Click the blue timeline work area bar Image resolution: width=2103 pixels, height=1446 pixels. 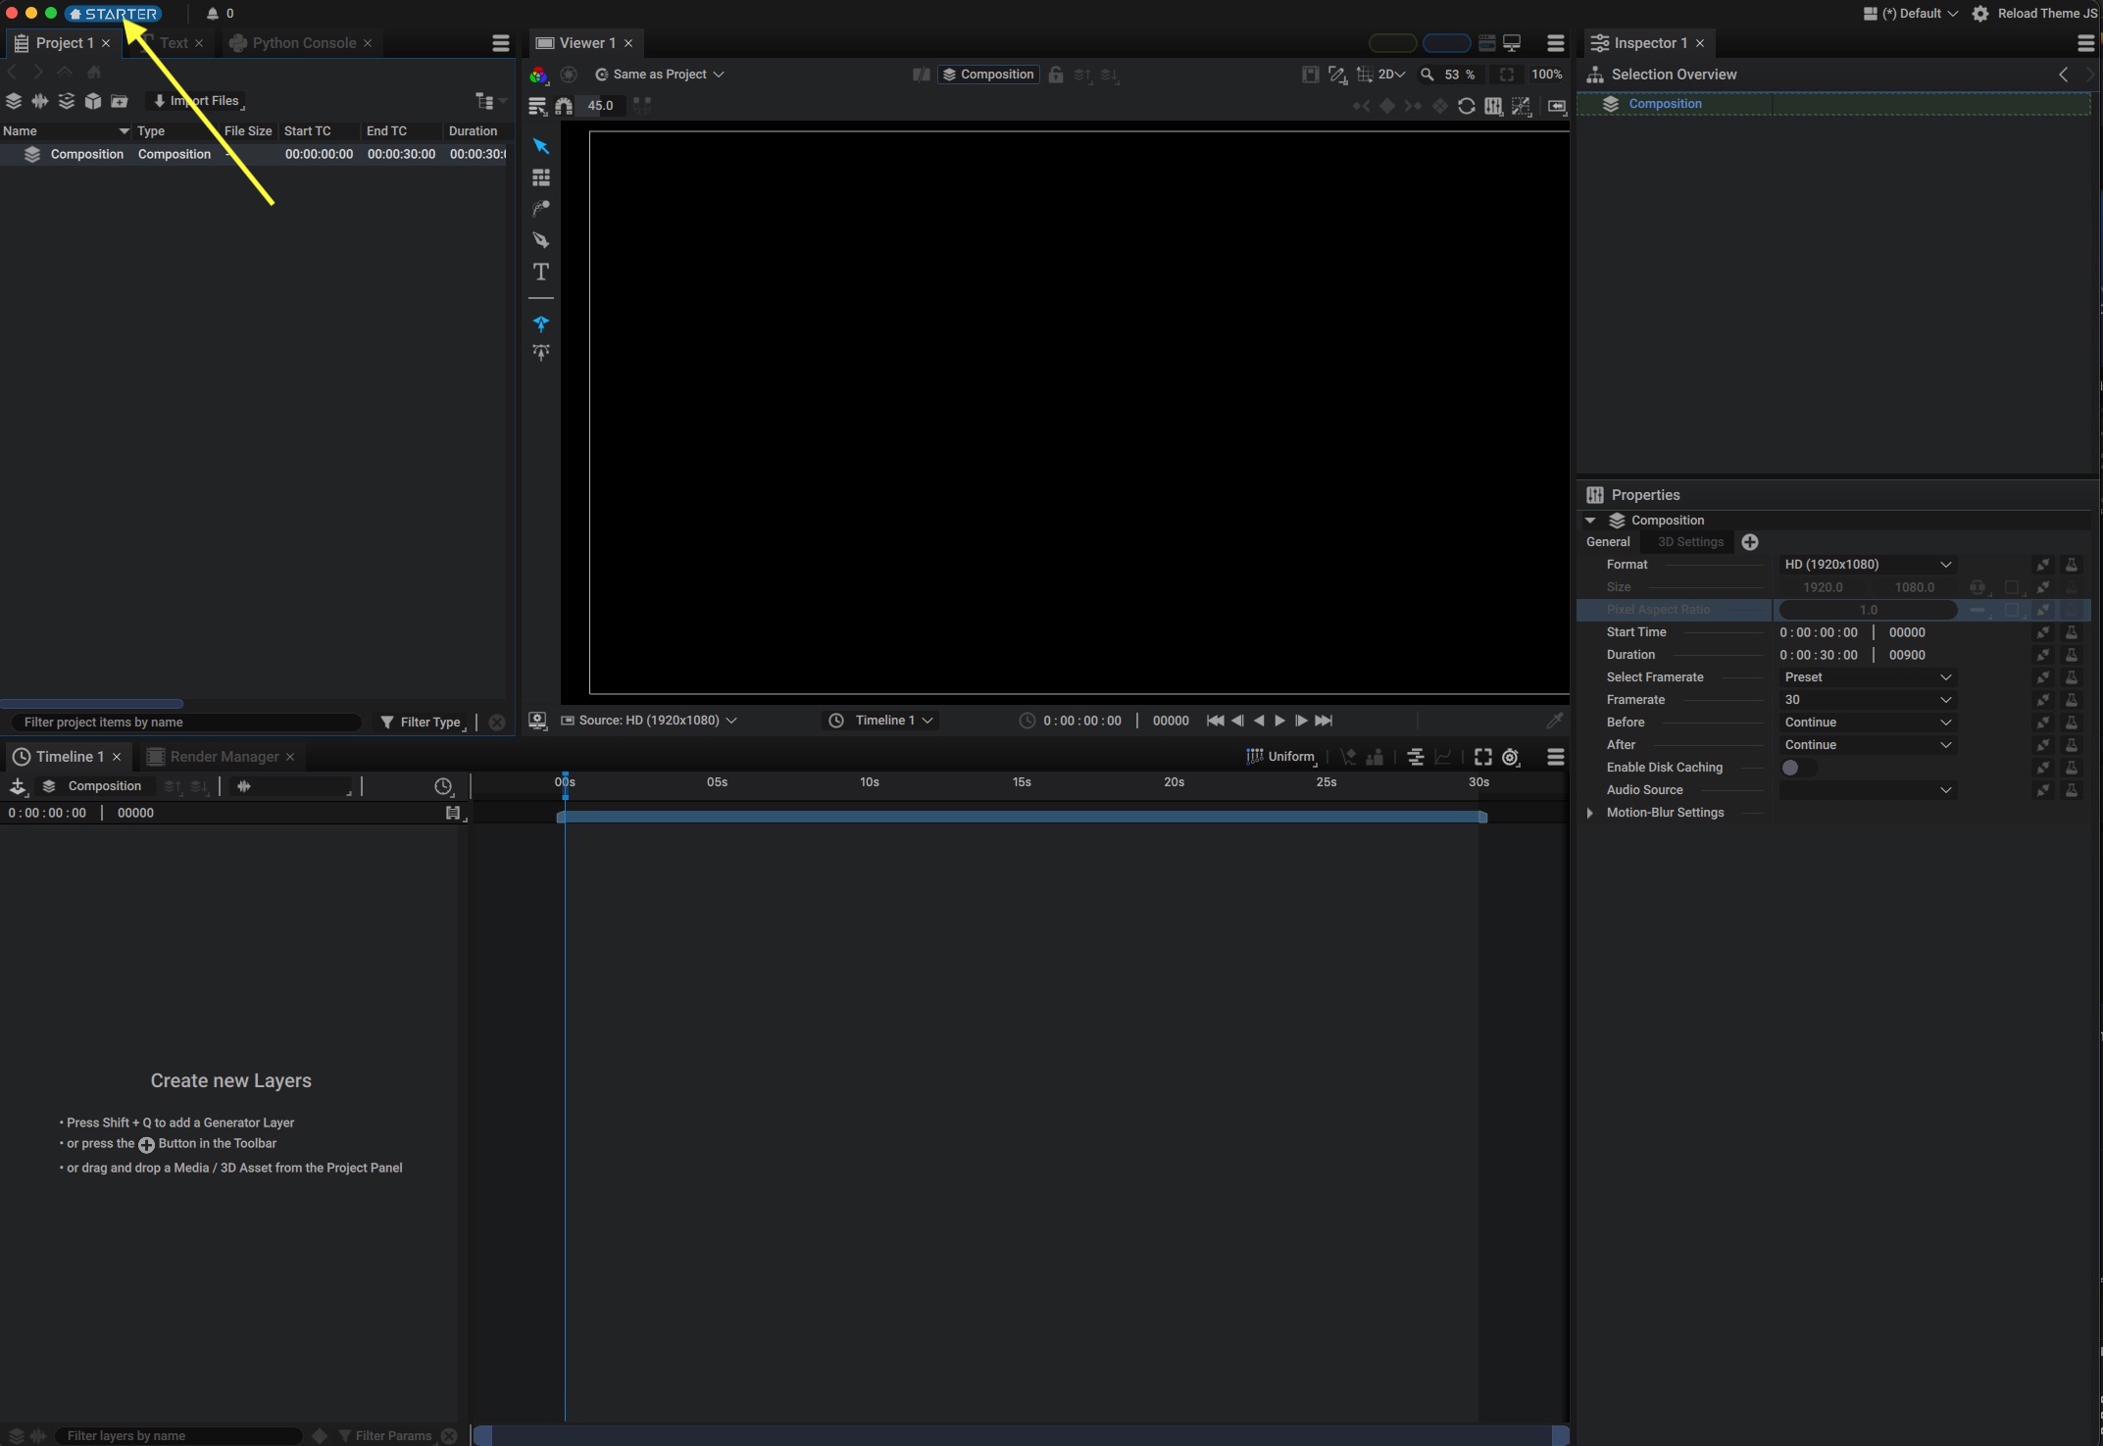[x=1022, y=817]
